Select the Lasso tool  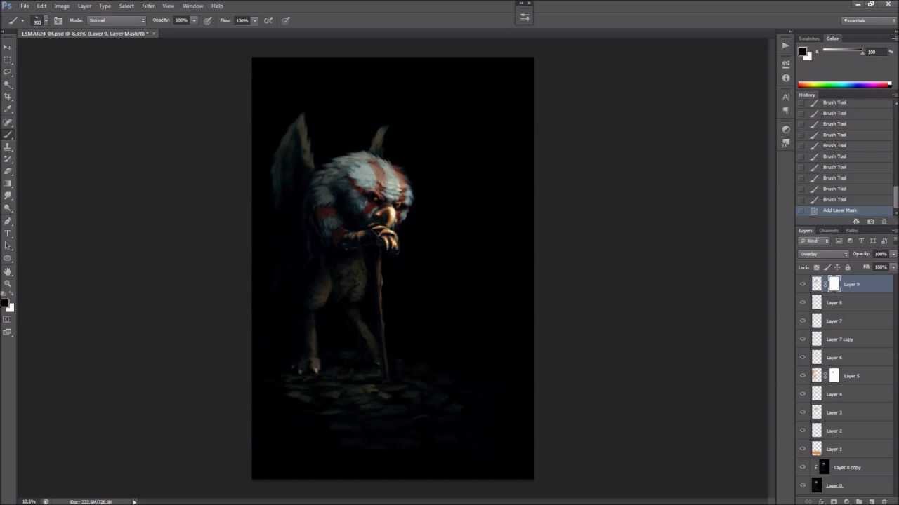[x=8, y=72]
